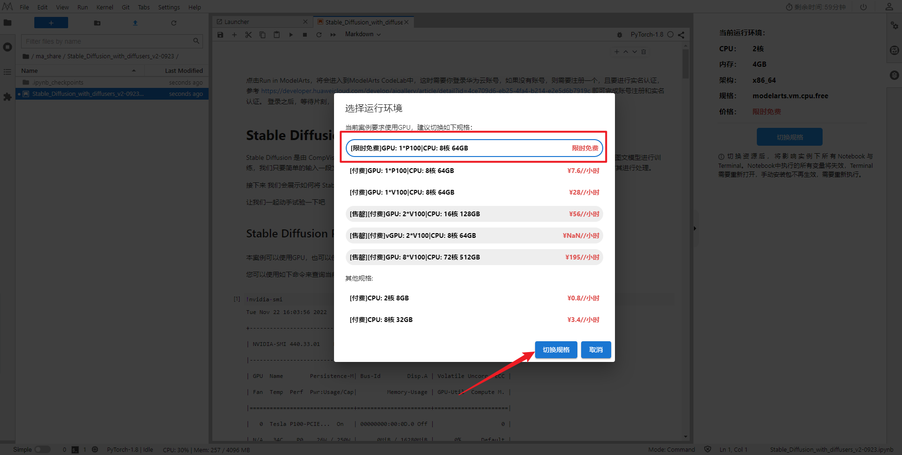Open the running terminals and kernels panel
This screenshot has width=902, height=455.
pos(8,47)
